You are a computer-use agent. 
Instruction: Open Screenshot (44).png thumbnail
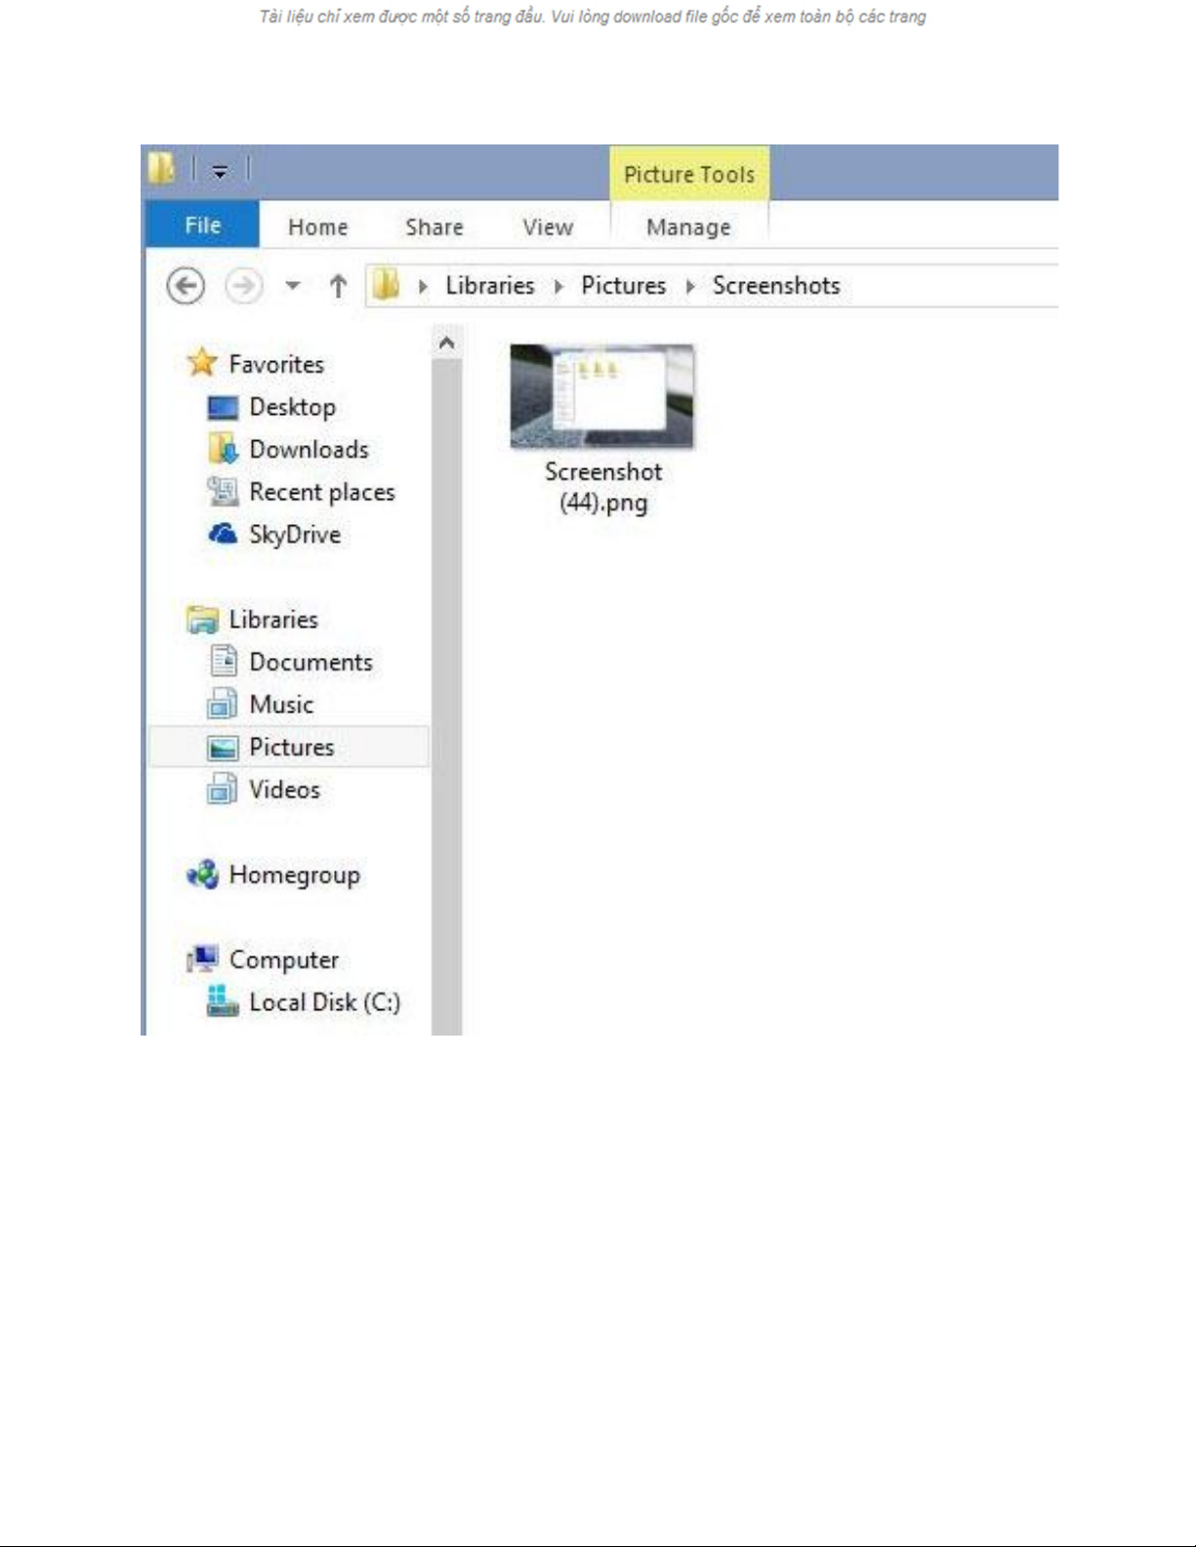tap(601, 397)
